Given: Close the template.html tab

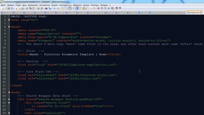Looking at the screenshot, I should [201, 13].
